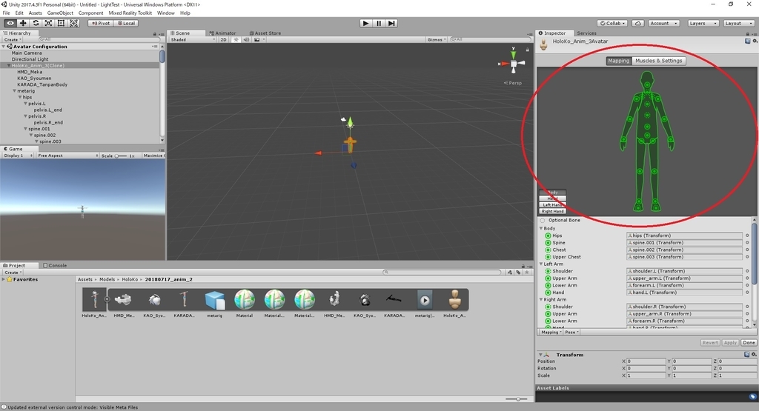The height and width of the screenshot is (411, 759).
Task: Open the scene effects image icon
Action: click(x=257, y=40)
